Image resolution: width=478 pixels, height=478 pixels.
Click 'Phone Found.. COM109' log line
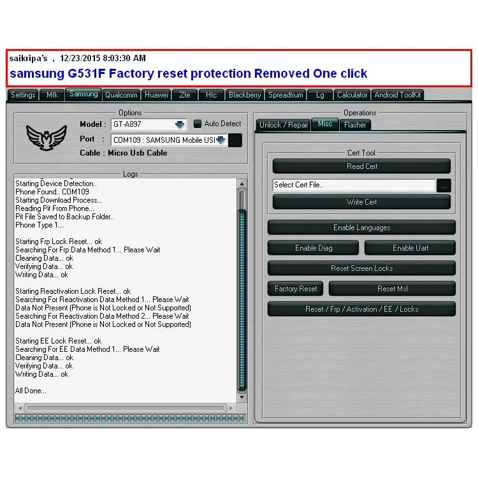52,192
